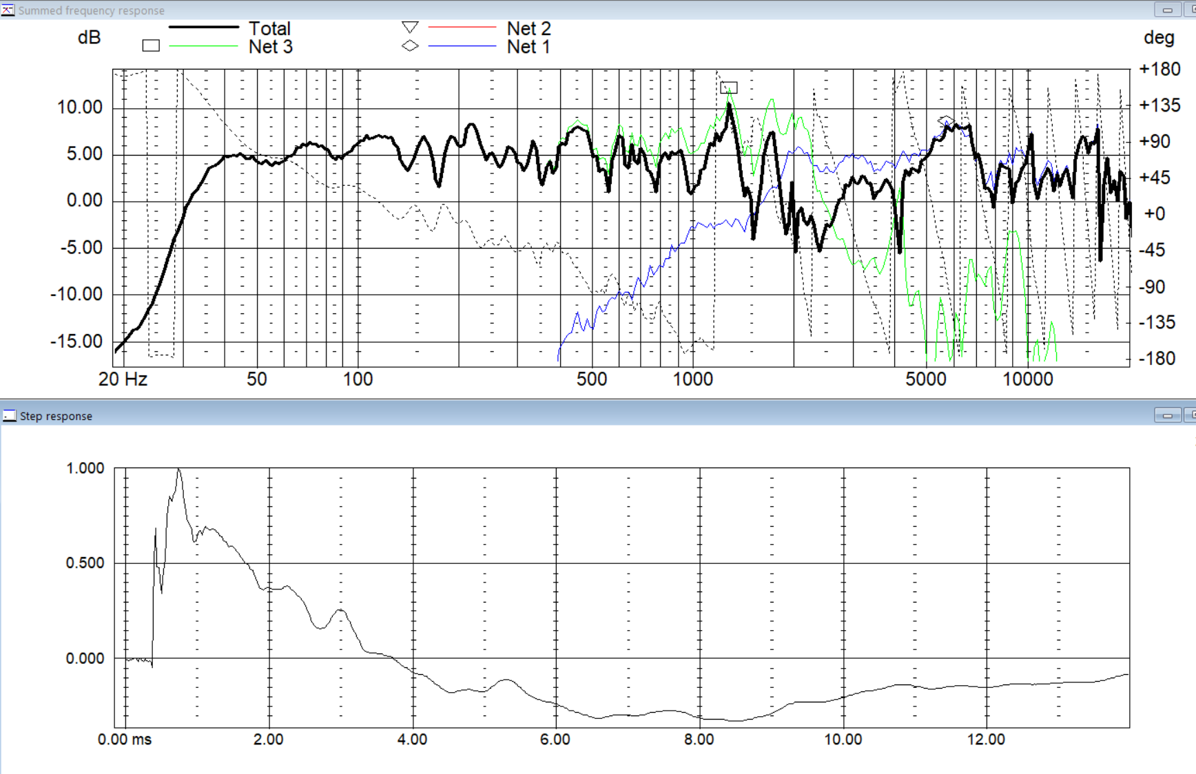Select the Total legend label

point(269,29)
